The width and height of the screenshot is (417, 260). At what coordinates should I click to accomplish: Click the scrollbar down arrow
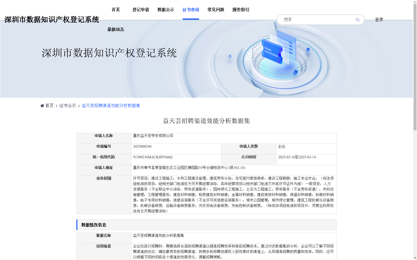[415, 258]
